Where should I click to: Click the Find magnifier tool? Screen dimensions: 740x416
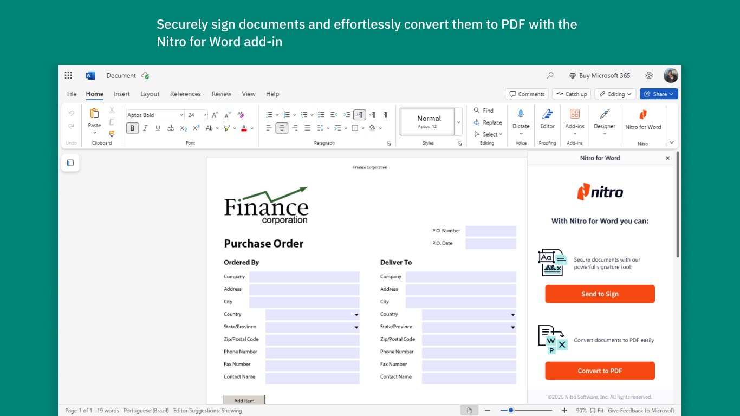[483, 110]
